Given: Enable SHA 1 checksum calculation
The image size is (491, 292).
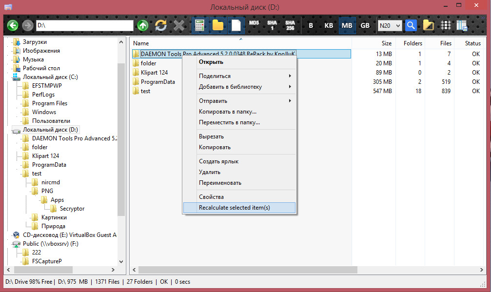Looking at the screenshot, I should [272, 25].
